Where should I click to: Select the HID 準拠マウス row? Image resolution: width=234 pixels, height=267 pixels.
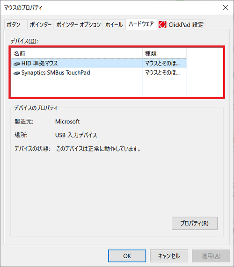click(x=99, y=63)
